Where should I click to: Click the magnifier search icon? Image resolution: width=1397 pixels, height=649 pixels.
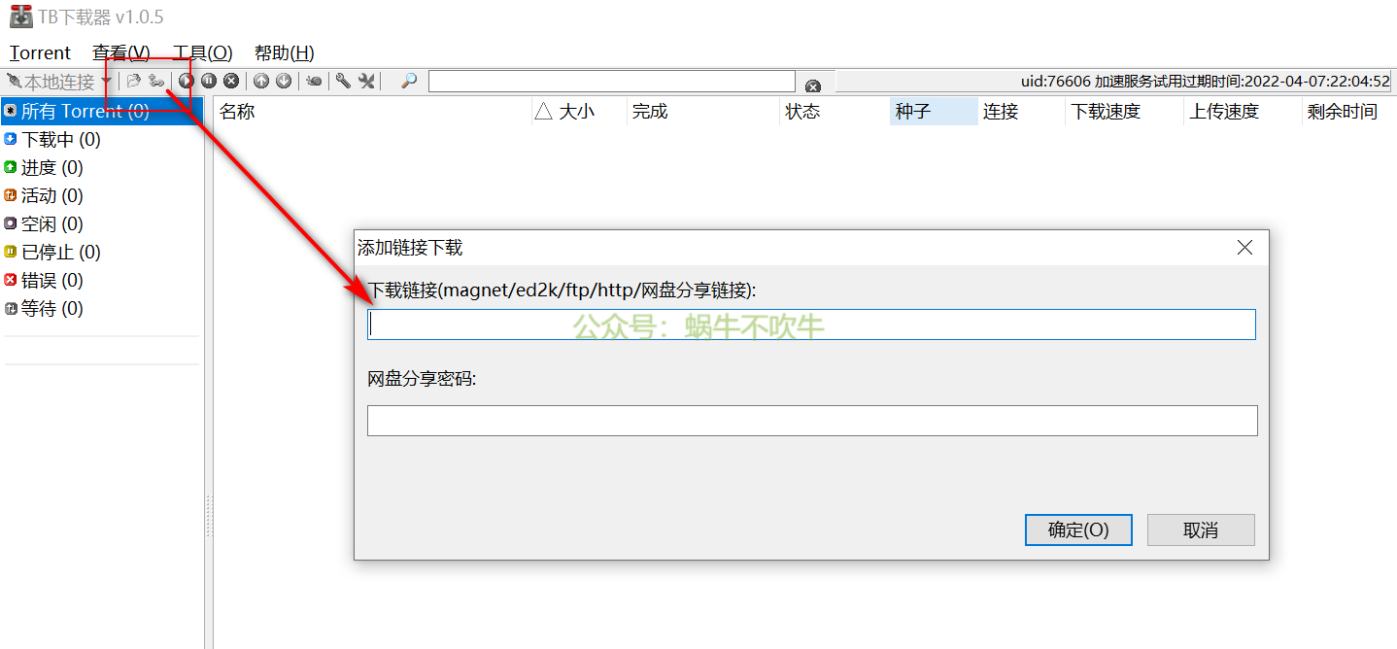tap(408, 81)
